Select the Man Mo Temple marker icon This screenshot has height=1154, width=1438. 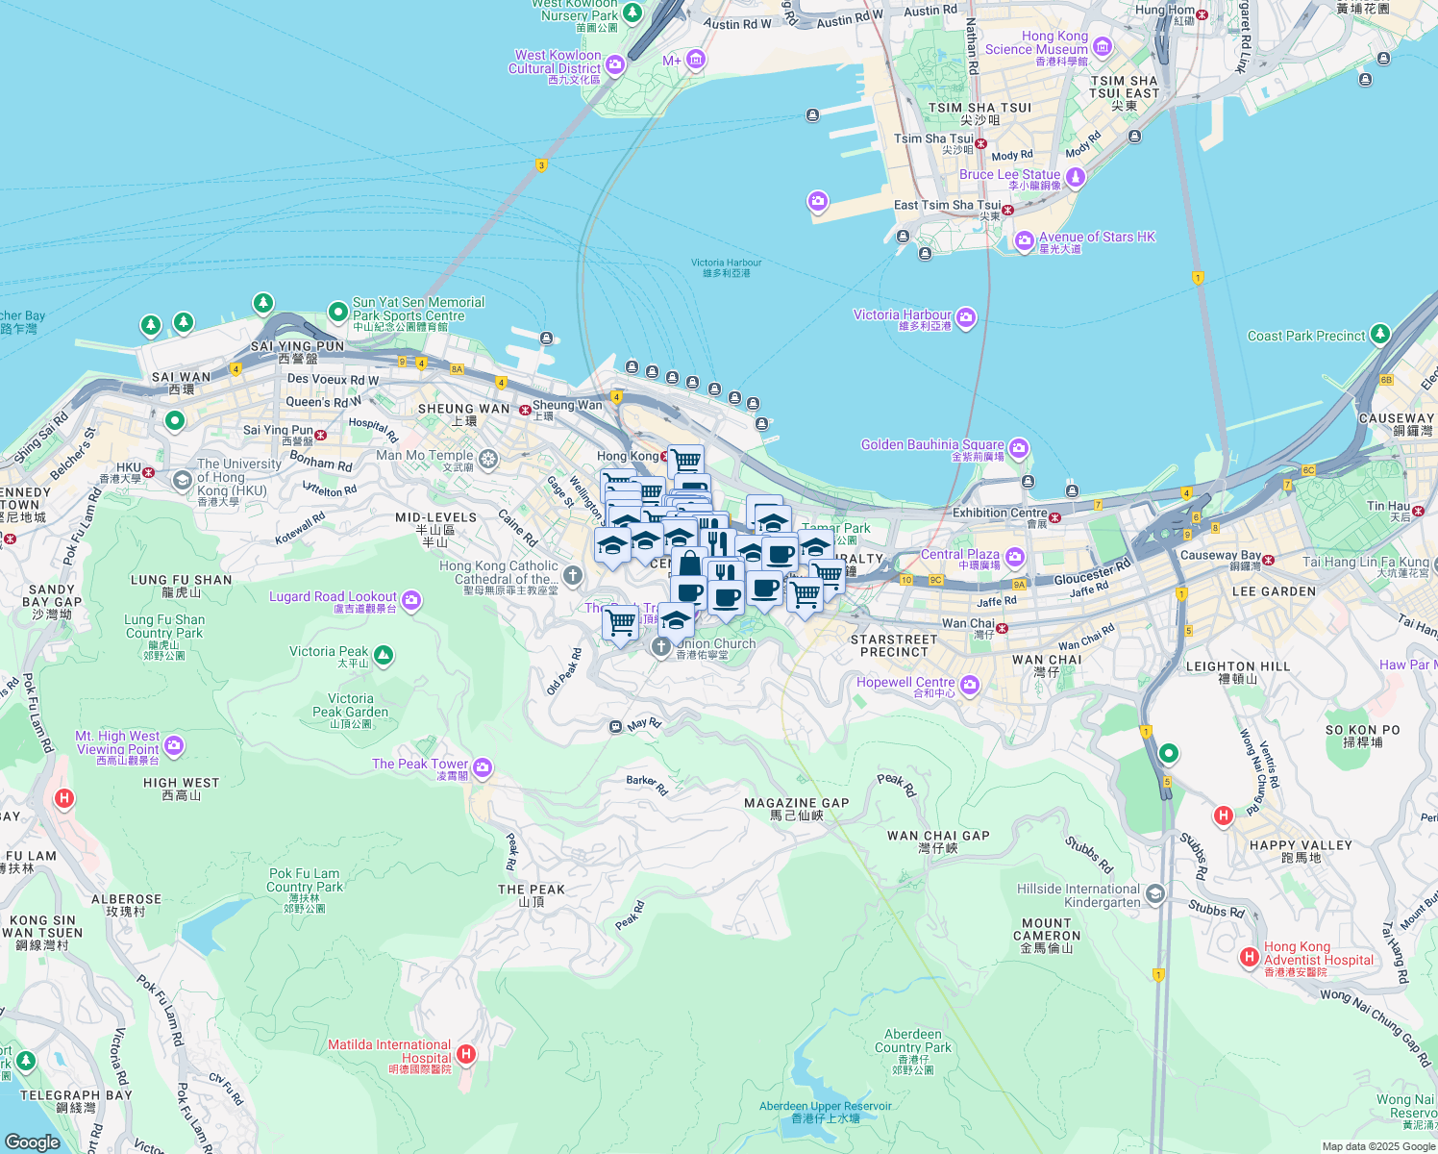point(488,459)
